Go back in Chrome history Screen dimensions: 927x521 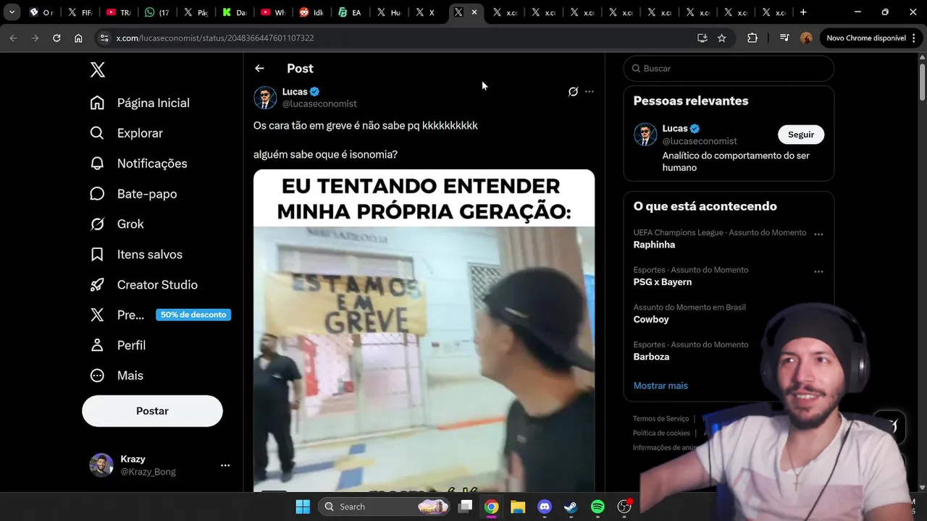point(13,38)
